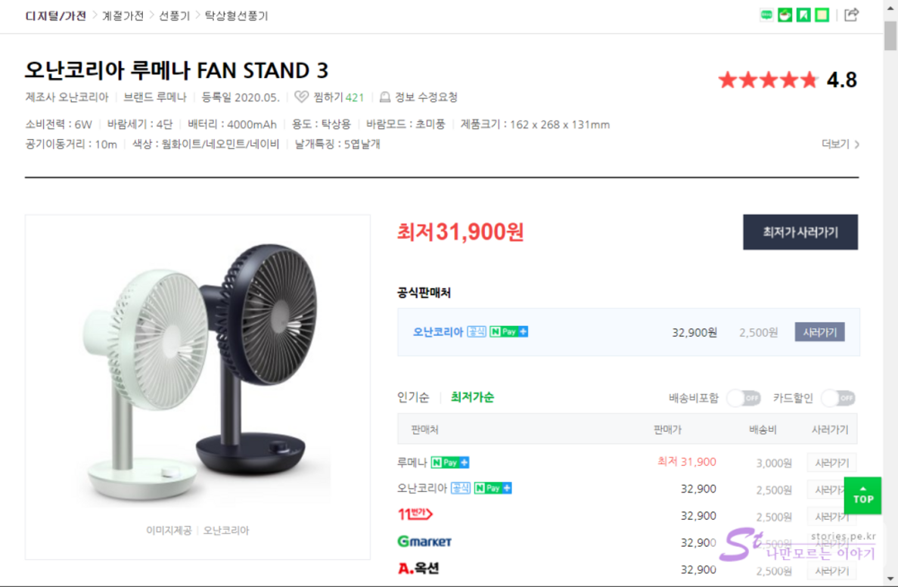Sort sellers by 인기순 tab

[413, 397]
